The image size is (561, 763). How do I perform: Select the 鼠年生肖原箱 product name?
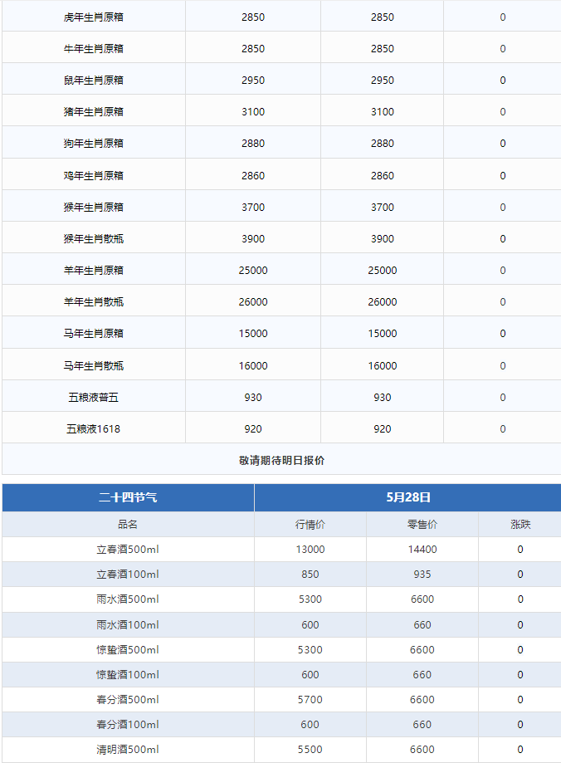coord(94,81)
